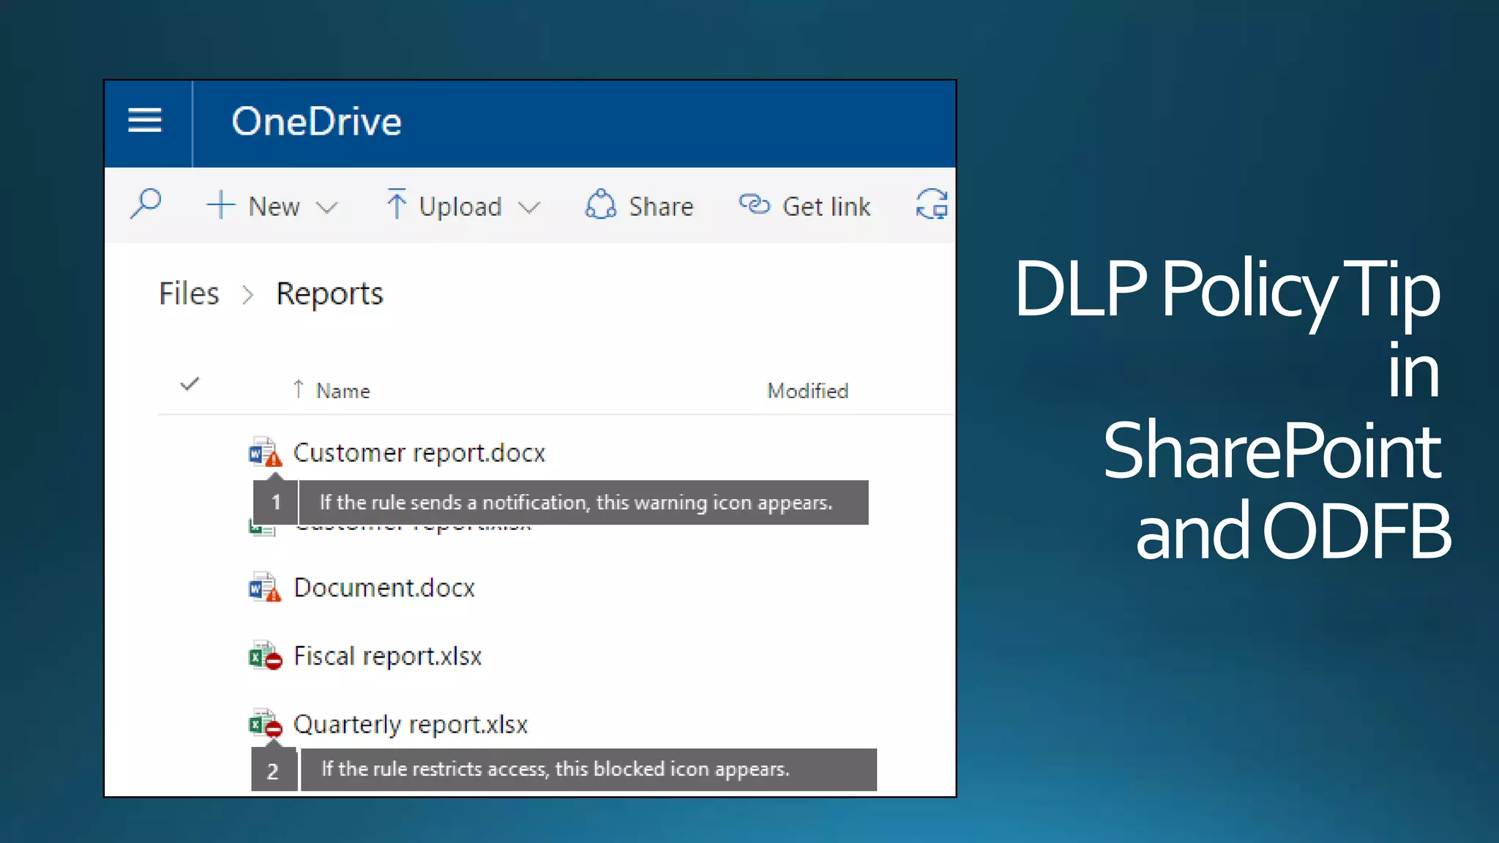Sort by the Modified column
Image resolution: width=1499 pixels, height=843 pixels.
807,391
